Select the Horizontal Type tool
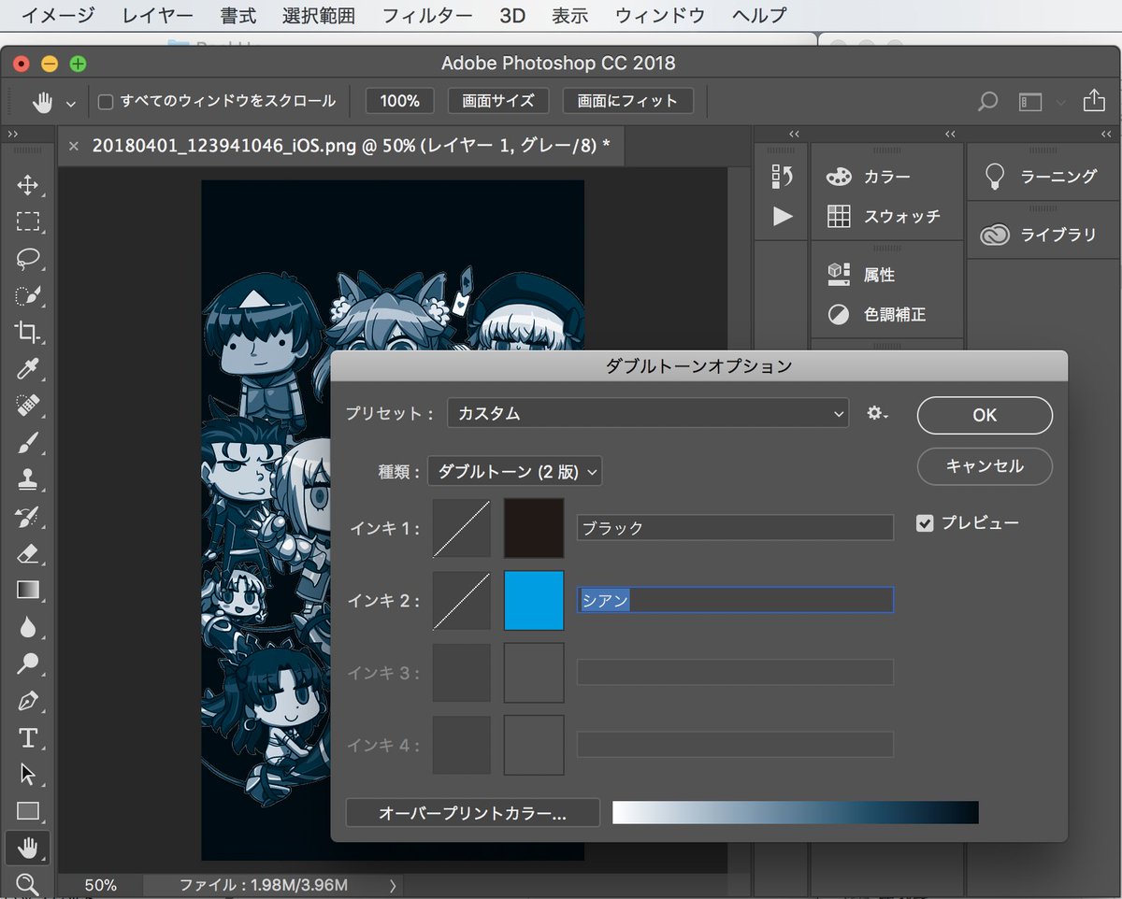Screen dimensions: 1122x899 pos(27,737)
